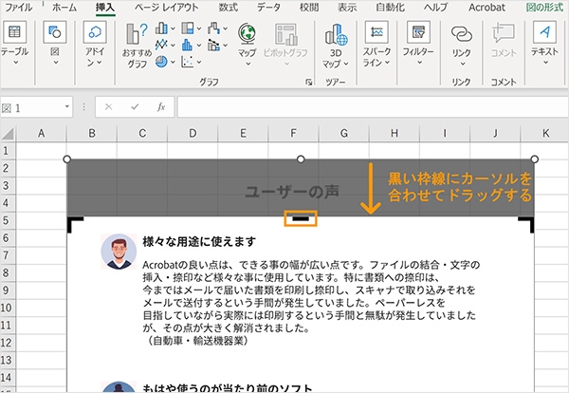
Task: Switch to the 数式 tab
Action: coord(229,8)
